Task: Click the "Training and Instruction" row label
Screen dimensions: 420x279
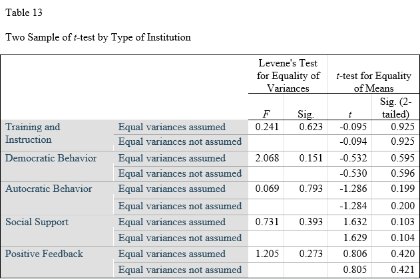Action: (x=33, y=133)
